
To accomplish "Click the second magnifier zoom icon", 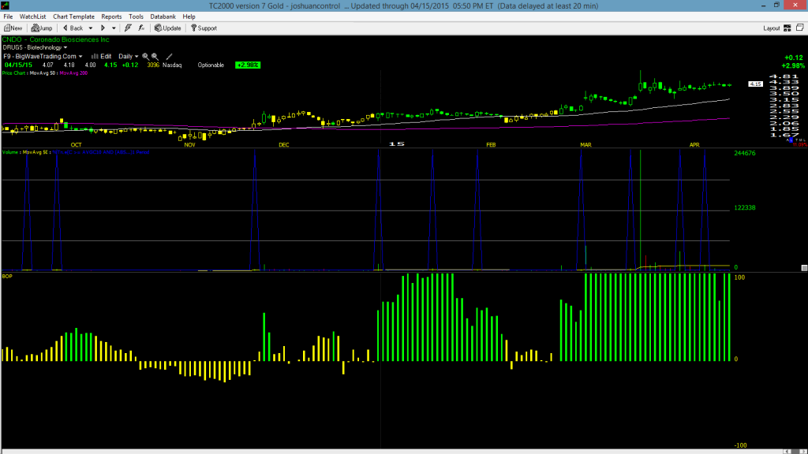I will coord(155,57).
